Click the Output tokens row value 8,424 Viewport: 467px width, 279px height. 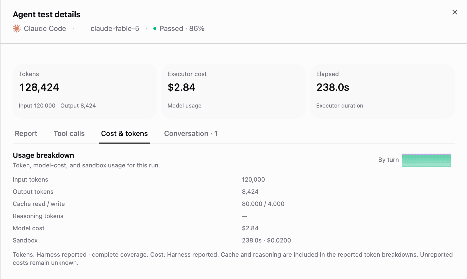250,192
